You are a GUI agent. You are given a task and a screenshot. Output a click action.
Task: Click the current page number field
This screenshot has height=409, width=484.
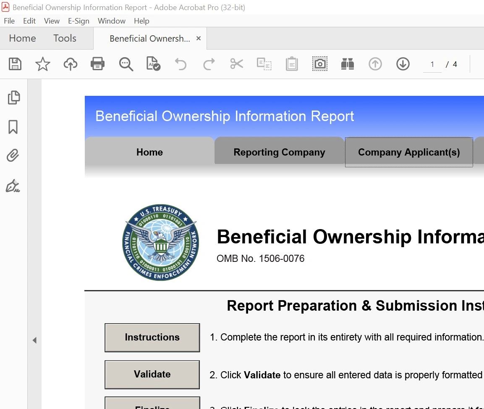pyautogui.click(x=432, y=64)
